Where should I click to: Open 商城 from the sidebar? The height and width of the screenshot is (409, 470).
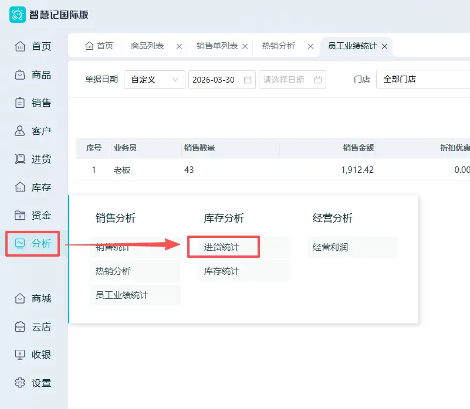click(x=33, y=298)
